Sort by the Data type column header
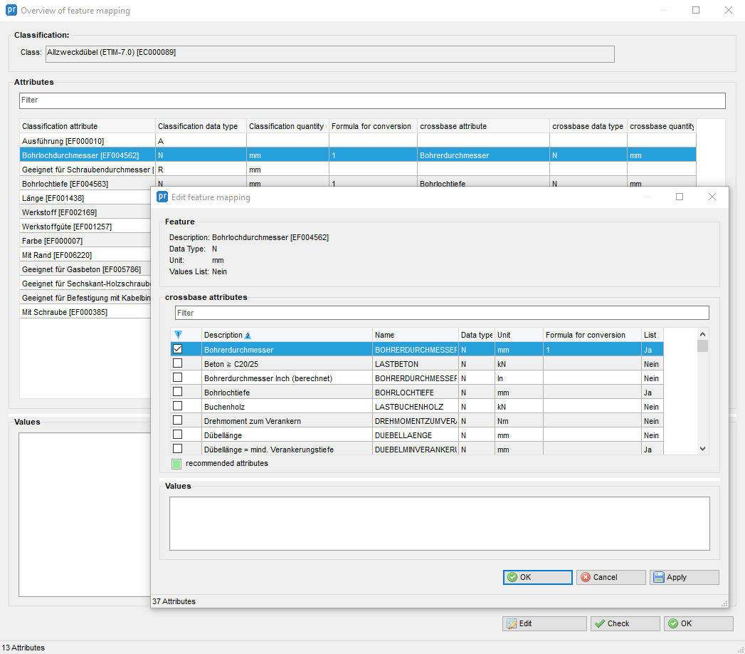Viewport: 745px width, 654px height. point(477,336)
